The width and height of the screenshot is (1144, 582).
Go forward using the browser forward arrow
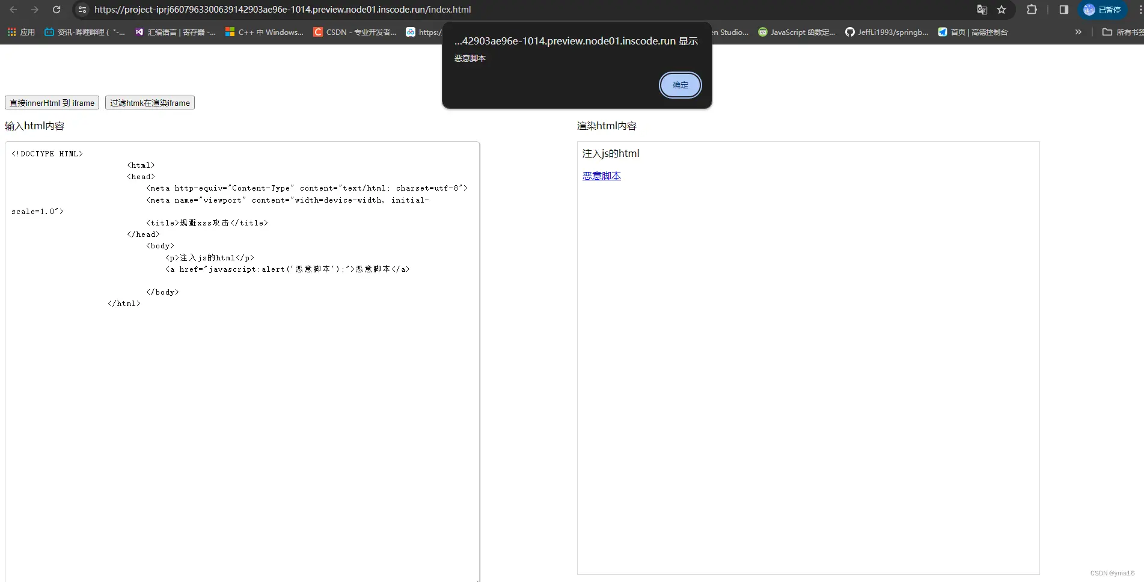coord(35,10)
